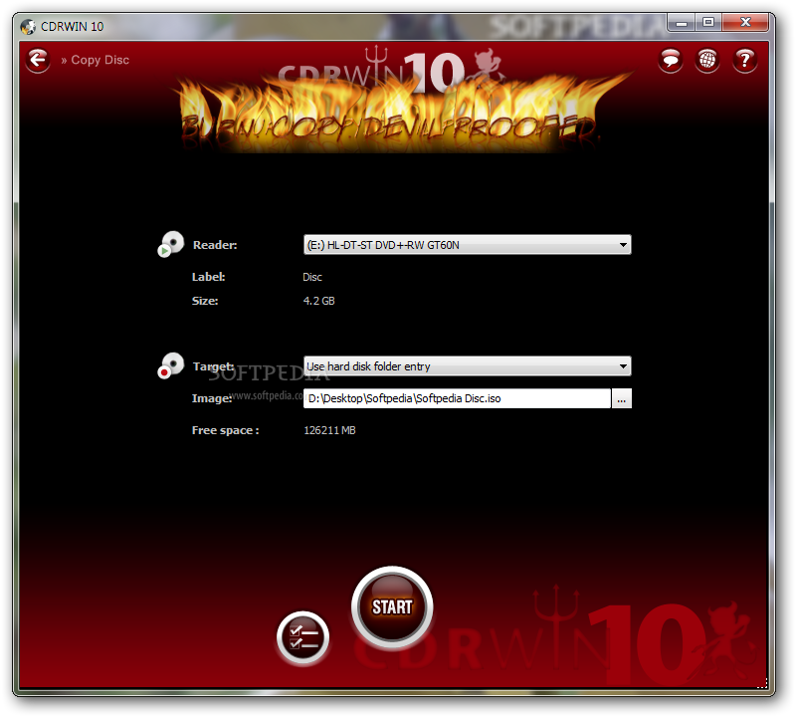Image resolution: width=796 pixels, height=717 pixels.
Task: Click the "Label:" text
Action: [208, 277]
